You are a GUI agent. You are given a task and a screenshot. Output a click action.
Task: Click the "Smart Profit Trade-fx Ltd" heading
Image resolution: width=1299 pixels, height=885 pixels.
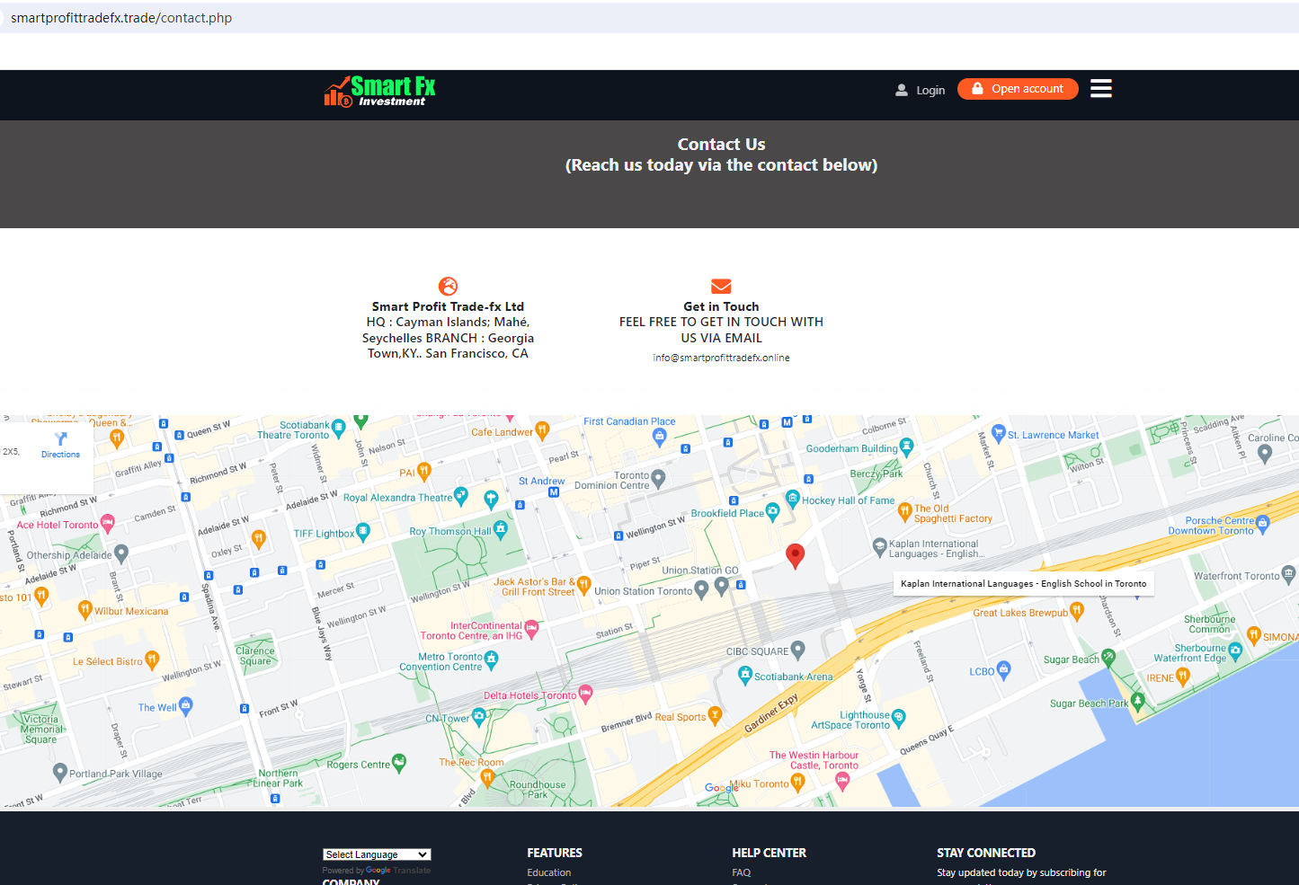(448, 306)
